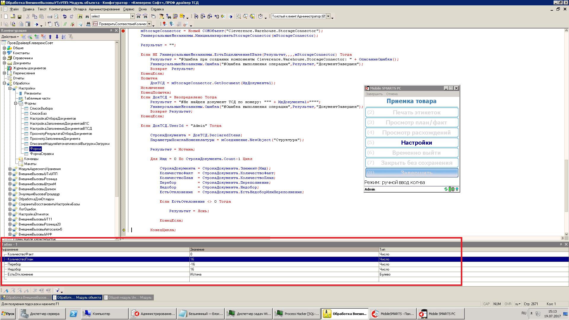
Task: Click the first icon in the Tablo bottom toolbar
Action: (x=6, y=290)
